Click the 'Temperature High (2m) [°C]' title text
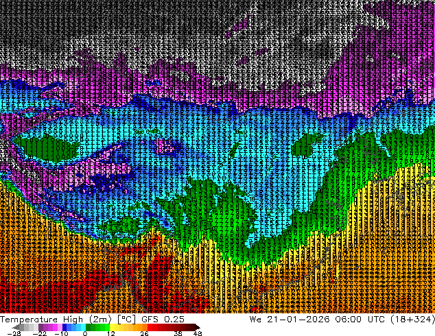The height and width of the screenshot is (336, 435). coord(68,320)
